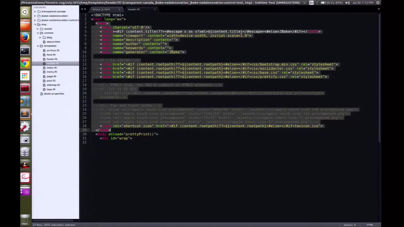Viewport: 404px width, 227px height.
Task: Open the Ubuntu Dash launcher
Action: [x=25, y=12]
